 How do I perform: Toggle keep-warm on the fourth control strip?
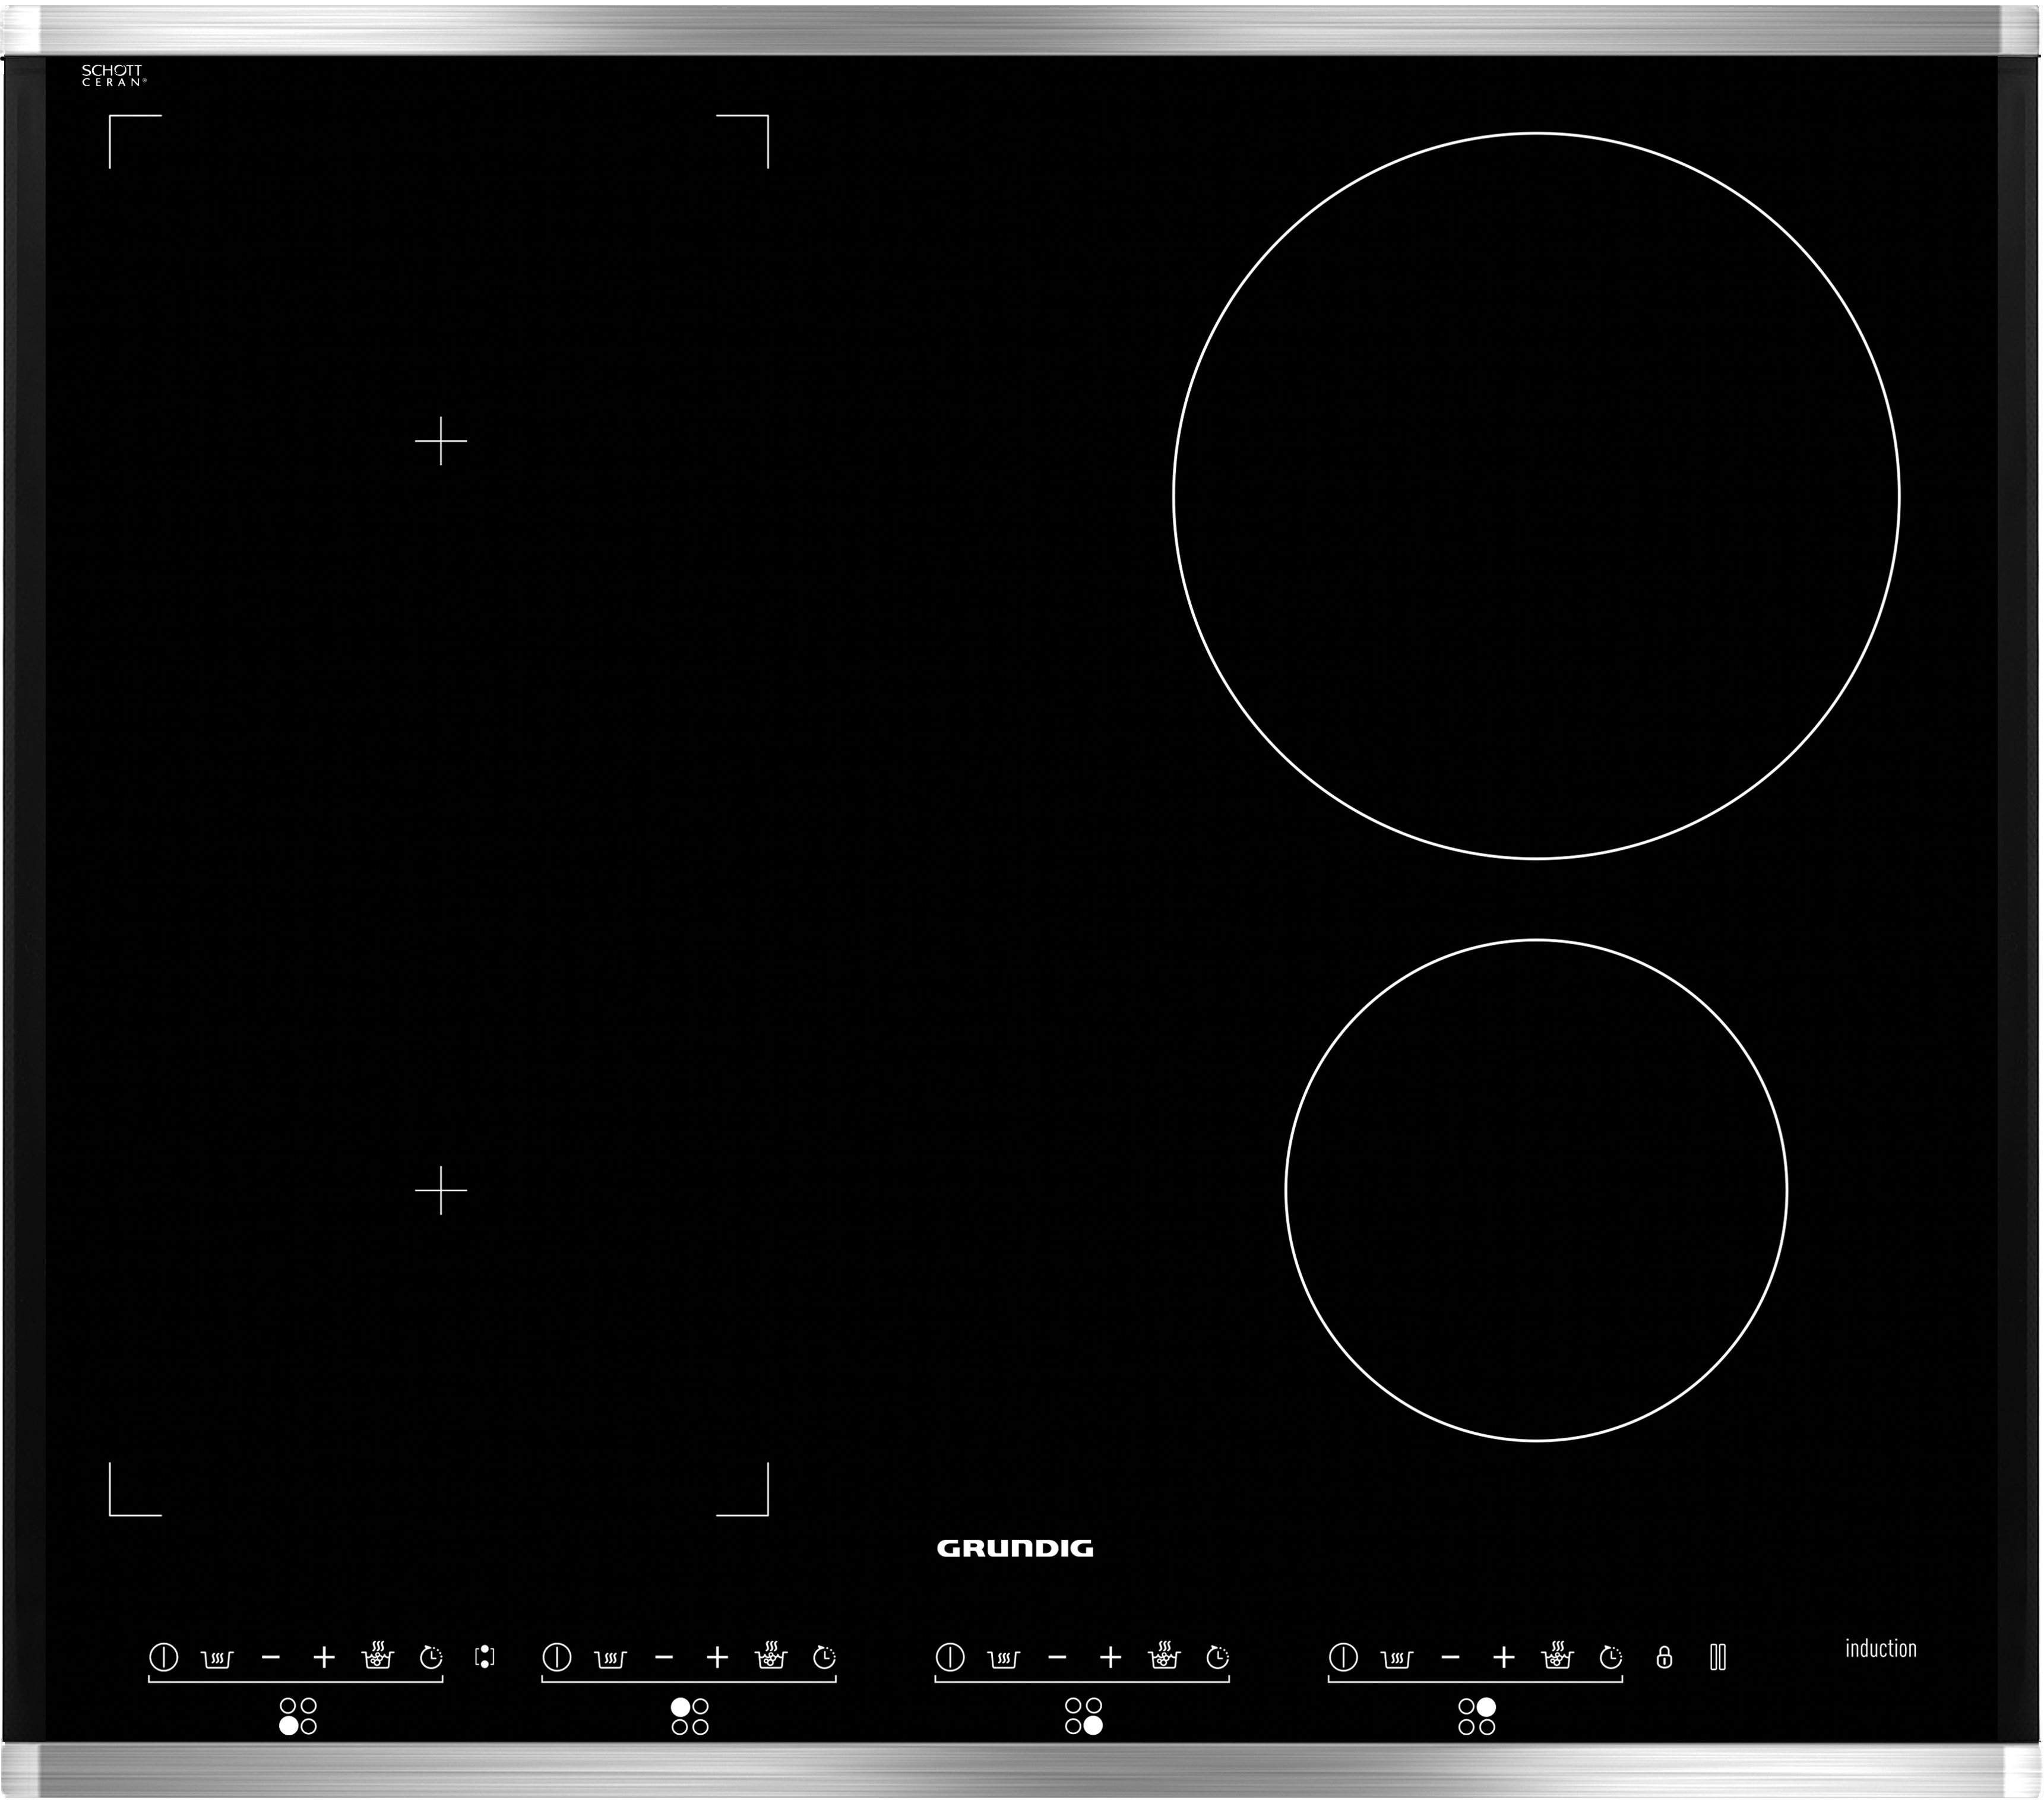pos(1396,1657)
